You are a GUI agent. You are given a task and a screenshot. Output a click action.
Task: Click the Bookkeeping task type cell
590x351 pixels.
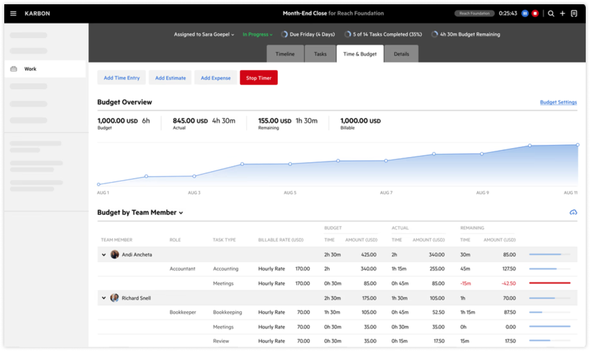228,313
